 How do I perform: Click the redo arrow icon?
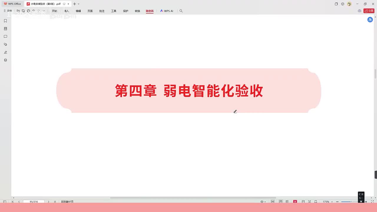click(39, 11)
